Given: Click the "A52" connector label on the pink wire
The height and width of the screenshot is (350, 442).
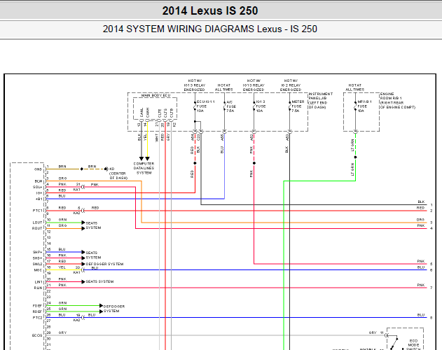Looking at the screenshot, I should 251,137.
